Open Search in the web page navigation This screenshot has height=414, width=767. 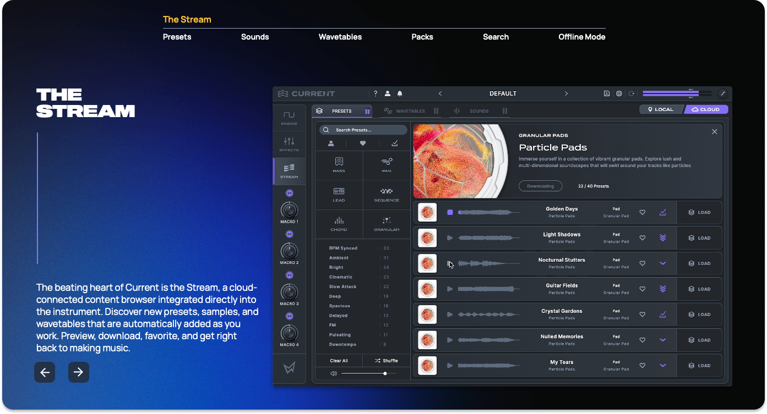496,37
